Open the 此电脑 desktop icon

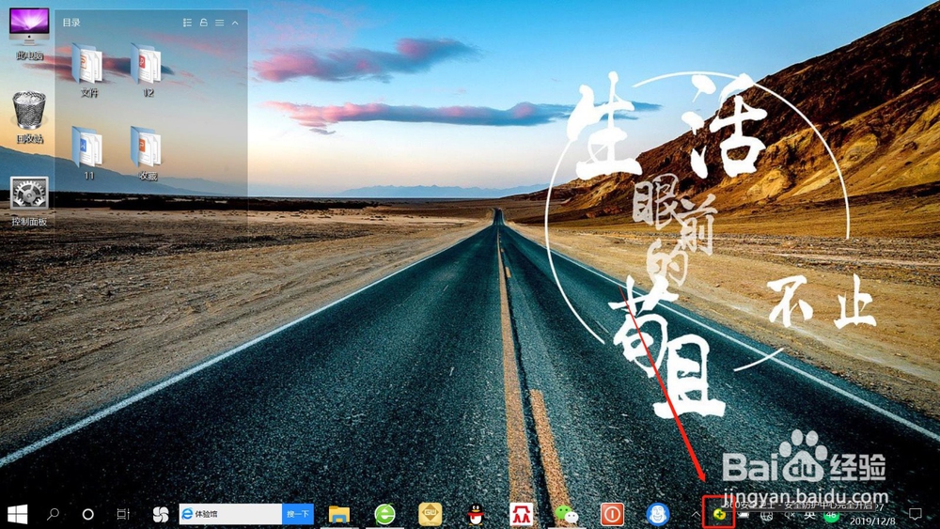pyautogui.click(x=29, y=33)
